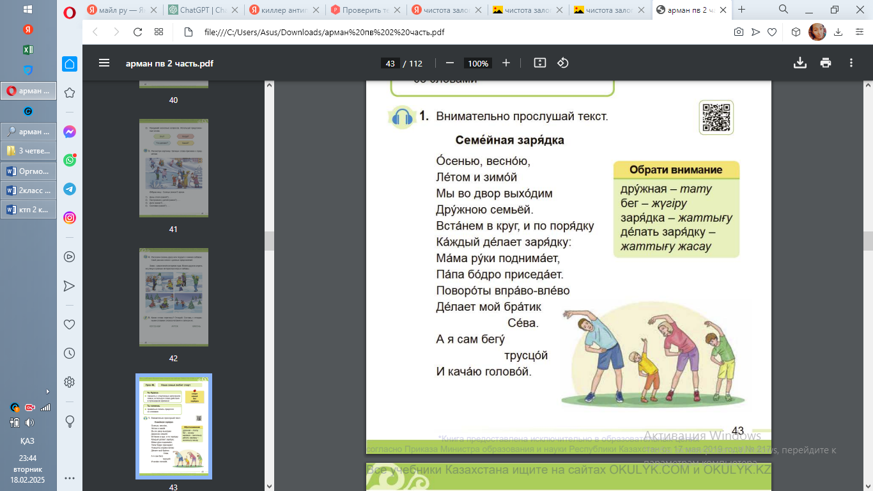Switch to the '2класс...' Word window on taskbar
The height and width of the screenshot is (491, 873).
pos(28,191)
